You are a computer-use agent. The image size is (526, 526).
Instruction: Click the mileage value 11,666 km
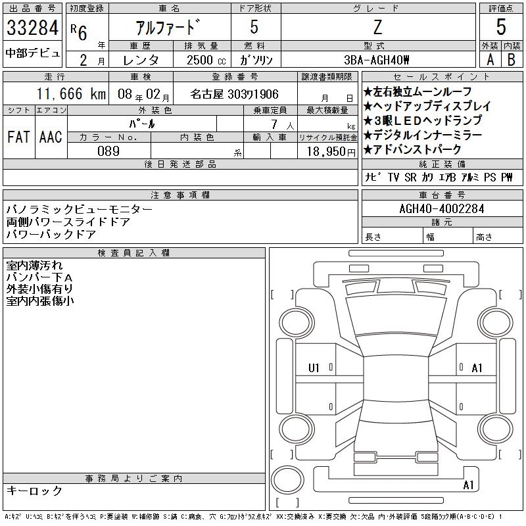coord(71,94)
